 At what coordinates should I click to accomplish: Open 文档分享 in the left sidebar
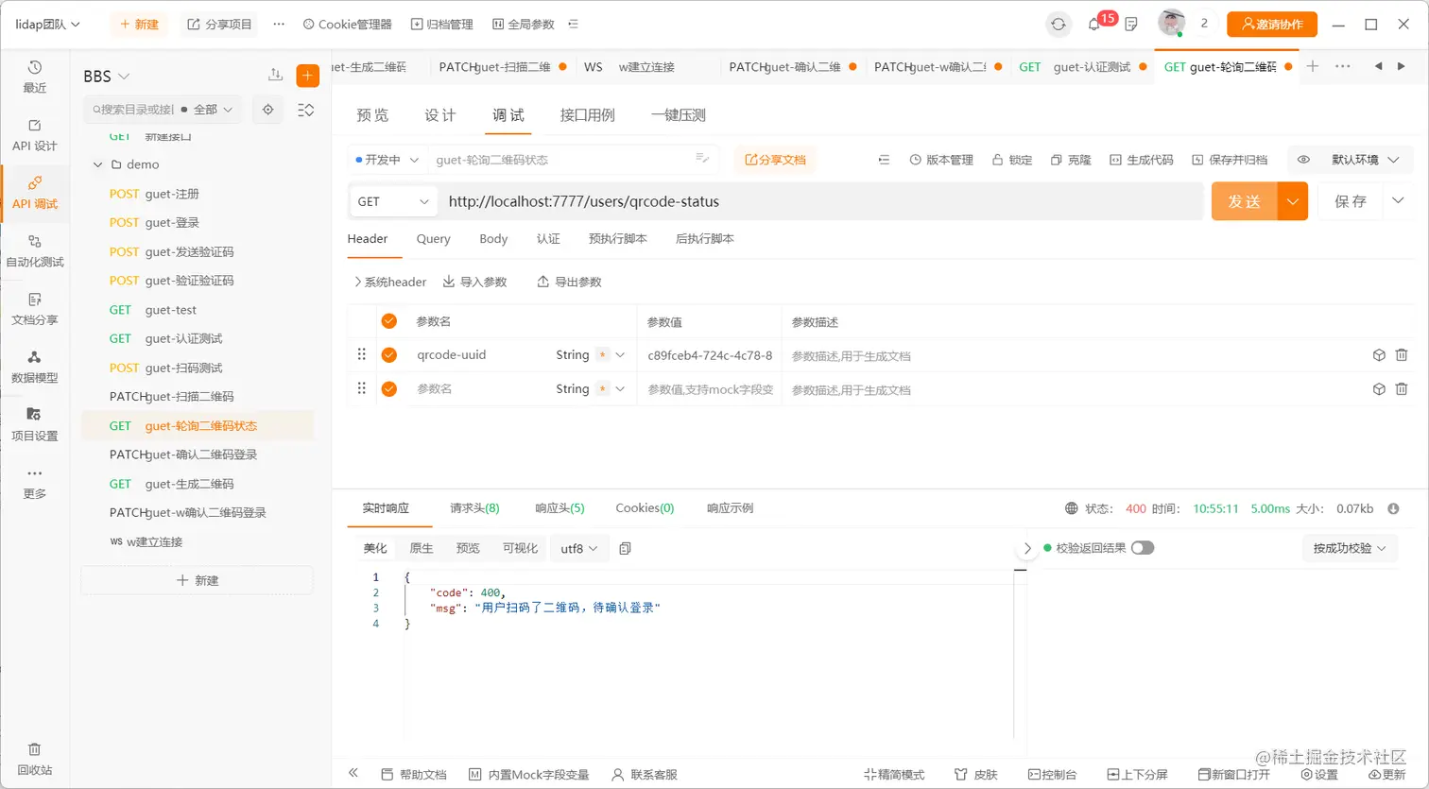(x=35, y=309)
